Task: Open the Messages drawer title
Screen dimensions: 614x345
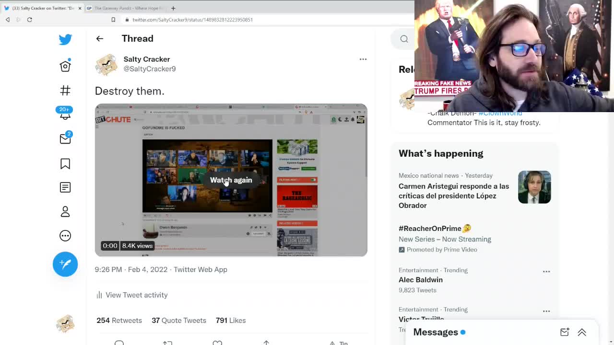Action: click(x=436, y=332)
